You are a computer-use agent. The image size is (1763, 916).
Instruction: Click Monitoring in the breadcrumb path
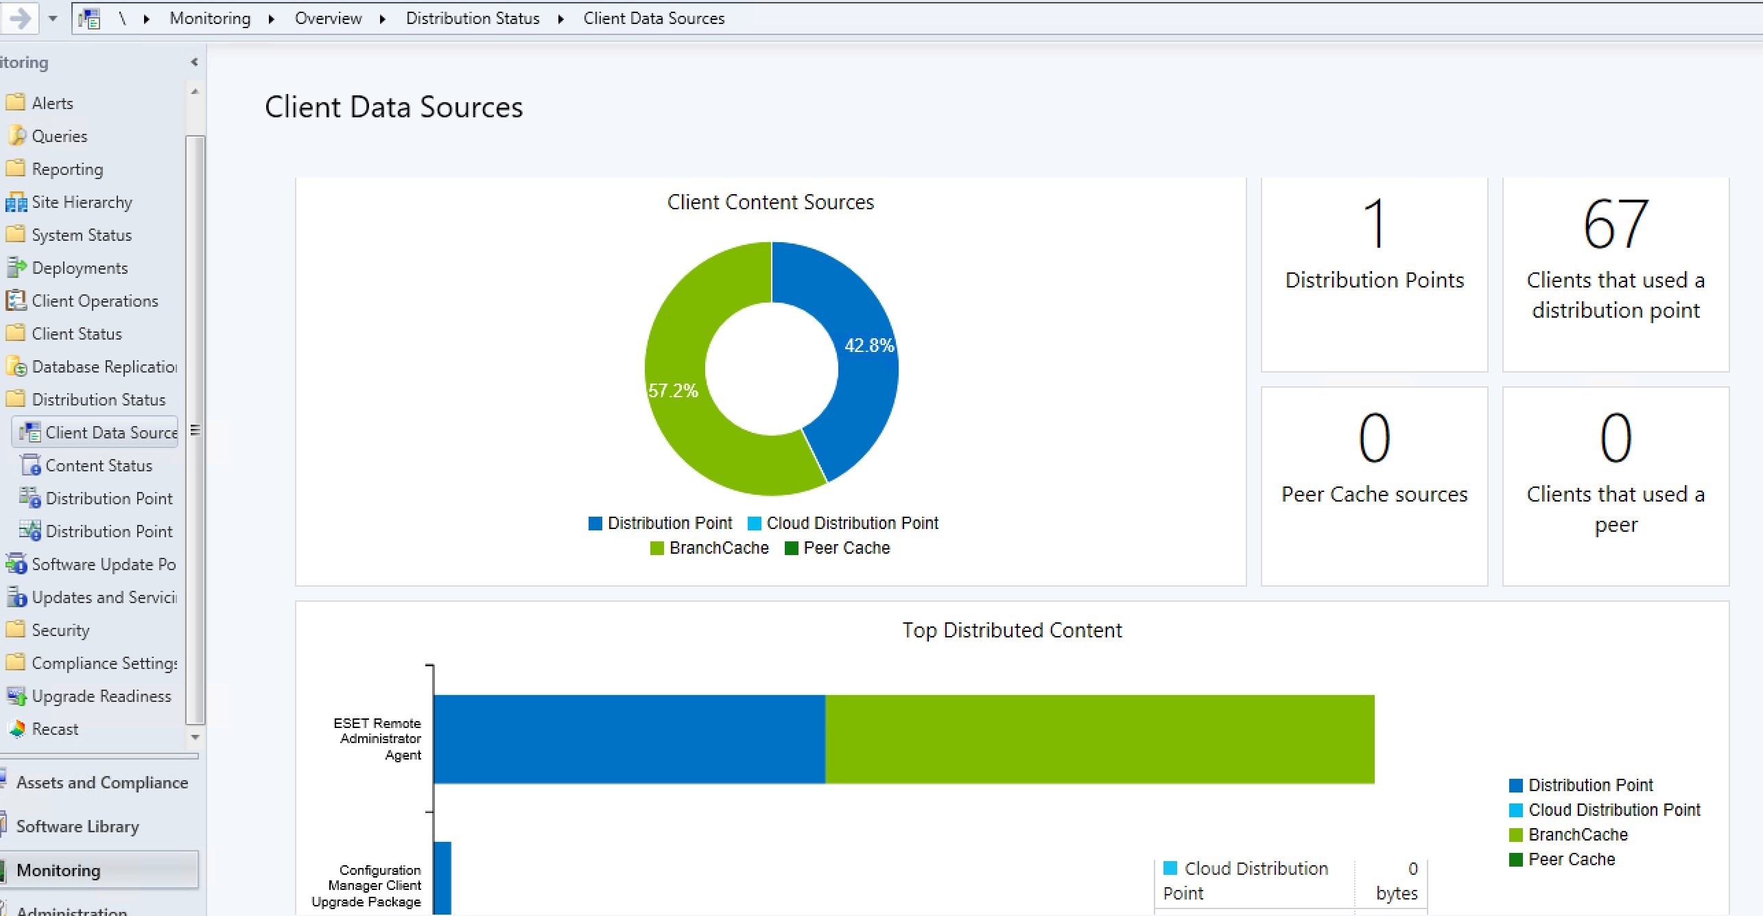tap(210, 19)
